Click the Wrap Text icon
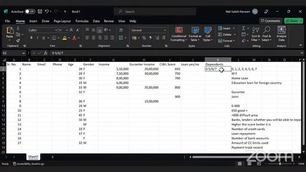 [x=121, y=30]
